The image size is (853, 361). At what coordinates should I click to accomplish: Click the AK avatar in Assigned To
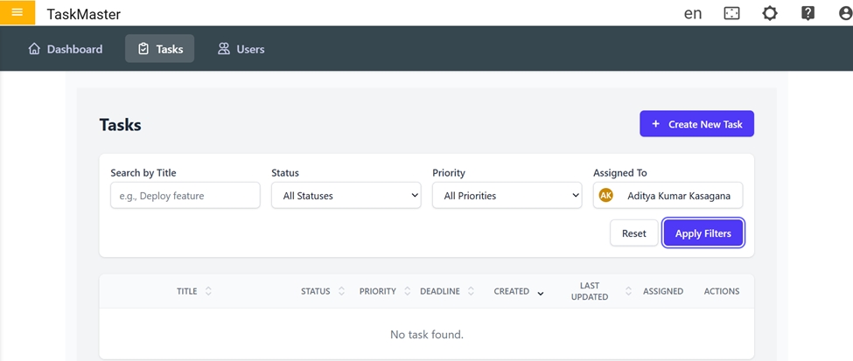[606, 196]
